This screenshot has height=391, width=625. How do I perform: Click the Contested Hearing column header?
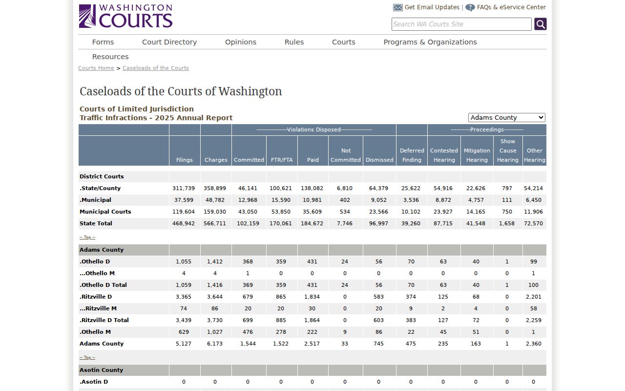(x=444, y=155)
